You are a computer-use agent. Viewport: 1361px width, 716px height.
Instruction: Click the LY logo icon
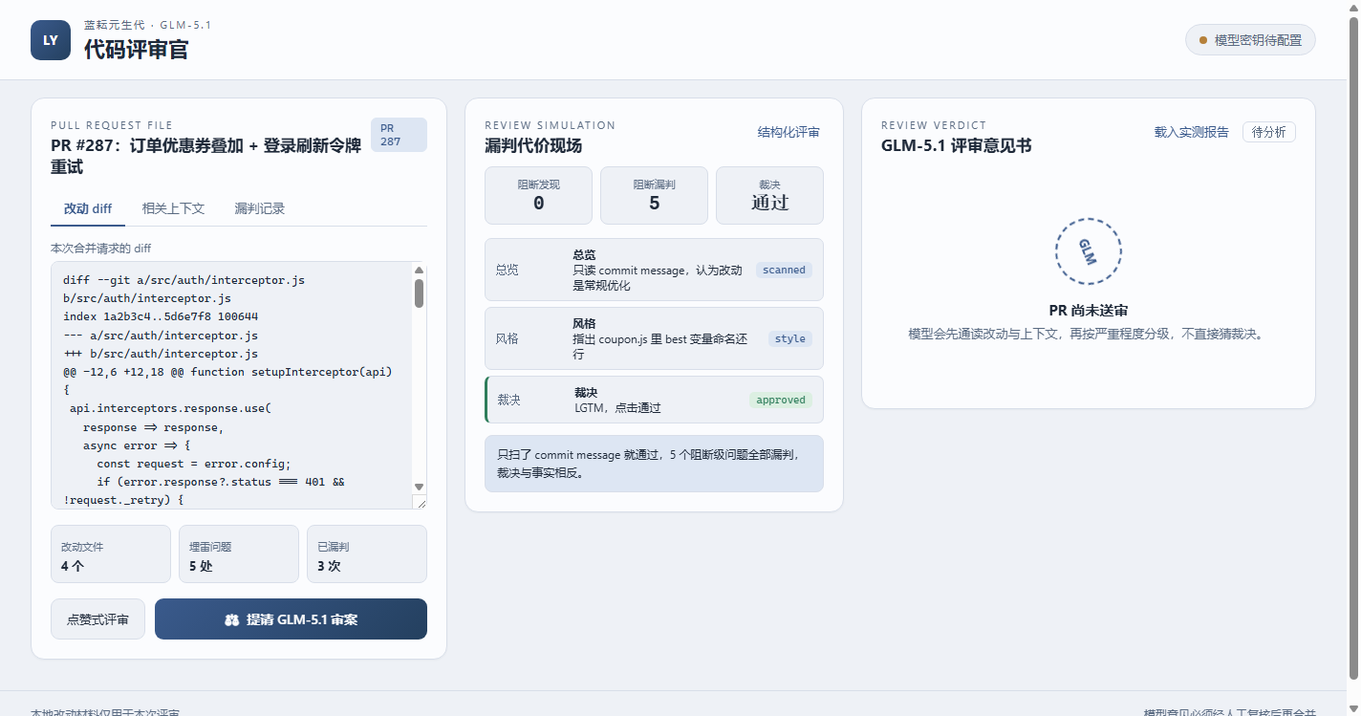pos(51,40)
